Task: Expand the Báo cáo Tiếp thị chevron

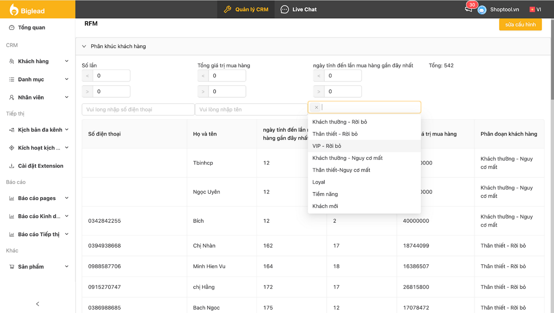Action: (x=67, y=234)
